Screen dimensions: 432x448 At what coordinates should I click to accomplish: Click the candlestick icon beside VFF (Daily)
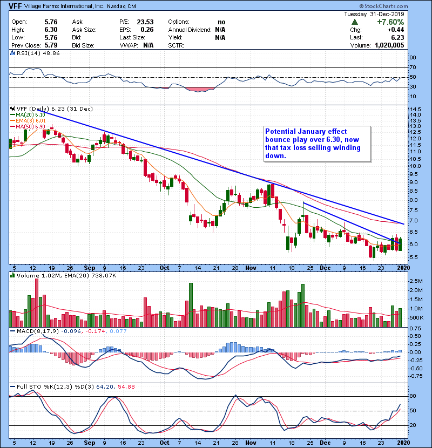[12, 108]
